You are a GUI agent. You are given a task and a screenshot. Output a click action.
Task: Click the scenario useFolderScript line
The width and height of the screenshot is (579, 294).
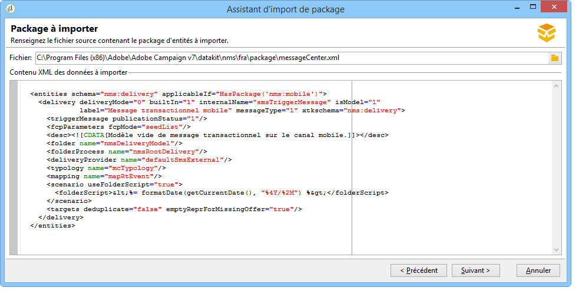tap(114, 185)
